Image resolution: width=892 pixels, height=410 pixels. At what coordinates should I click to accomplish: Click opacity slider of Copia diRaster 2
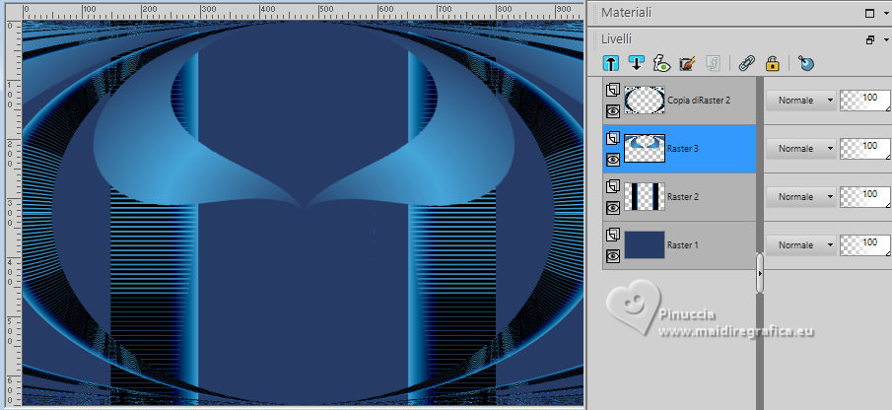pyautogui.click(x=865, y=101)
